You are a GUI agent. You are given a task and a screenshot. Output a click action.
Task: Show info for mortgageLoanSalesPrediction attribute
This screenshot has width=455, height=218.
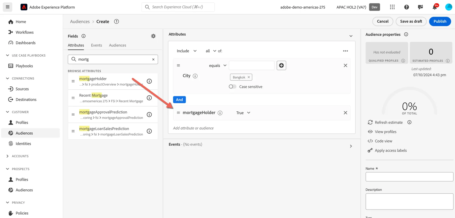click(149, 131)
